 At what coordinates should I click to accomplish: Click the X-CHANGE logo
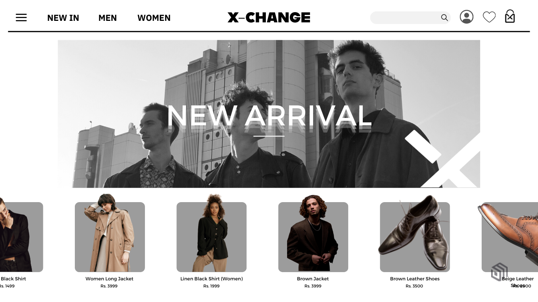(269, 17)
